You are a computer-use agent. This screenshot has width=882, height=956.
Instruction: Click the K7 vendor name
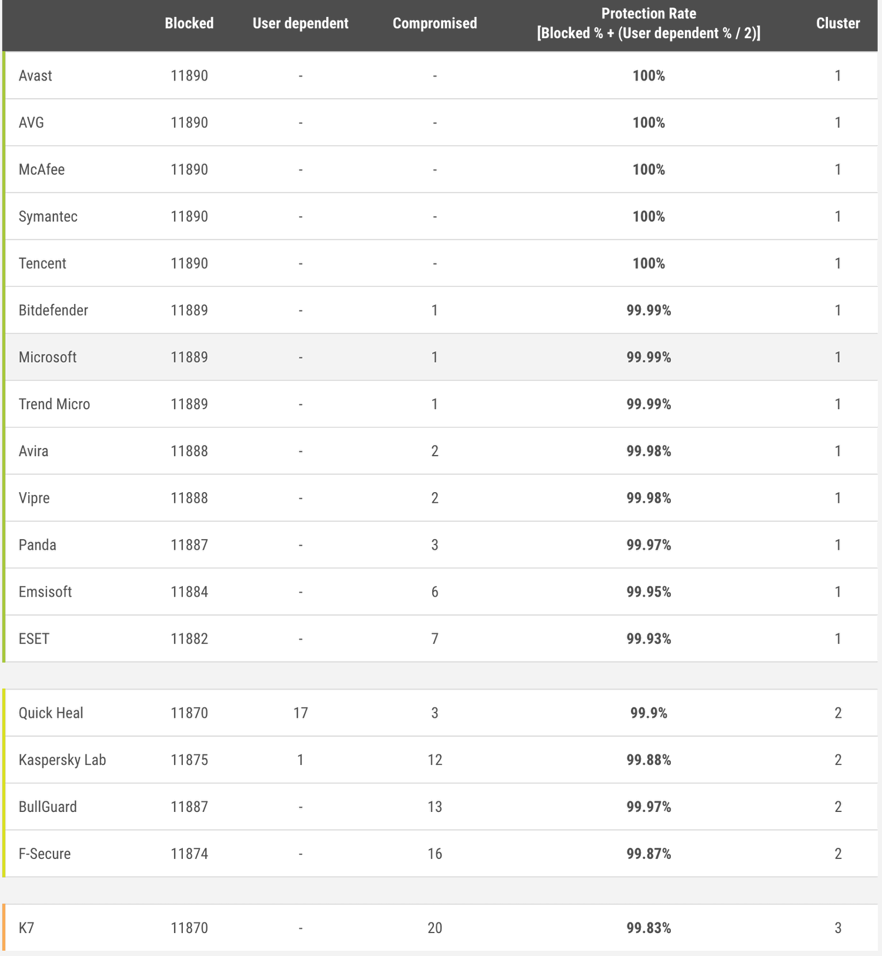point(26,928)
